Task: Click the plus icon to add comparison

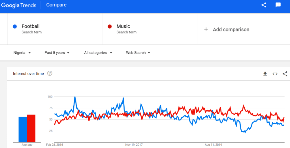Action: tap(206, 29)
